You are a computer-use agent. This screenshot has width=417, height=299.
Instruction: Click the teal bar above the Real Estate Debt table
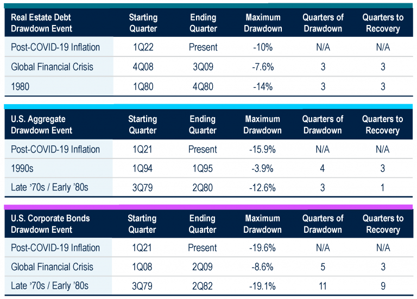(208, 5)
